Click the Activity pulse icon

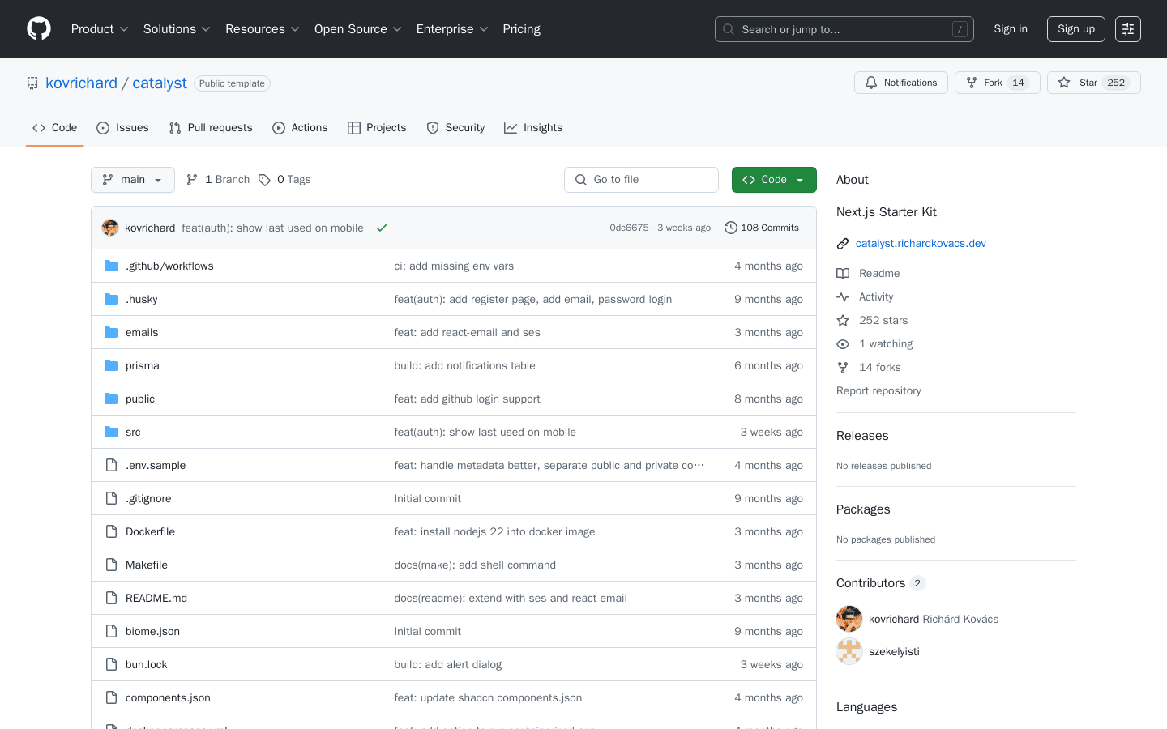843,297
